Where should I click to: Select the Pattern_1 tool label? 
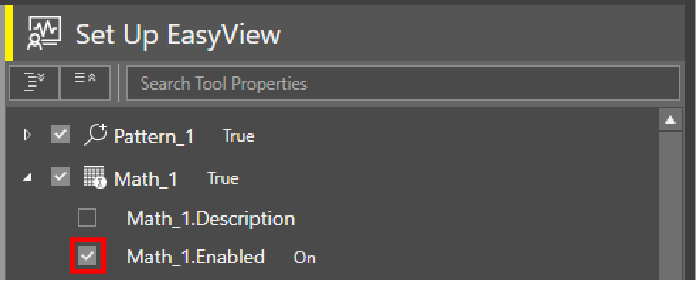click(x=154, y=137)
